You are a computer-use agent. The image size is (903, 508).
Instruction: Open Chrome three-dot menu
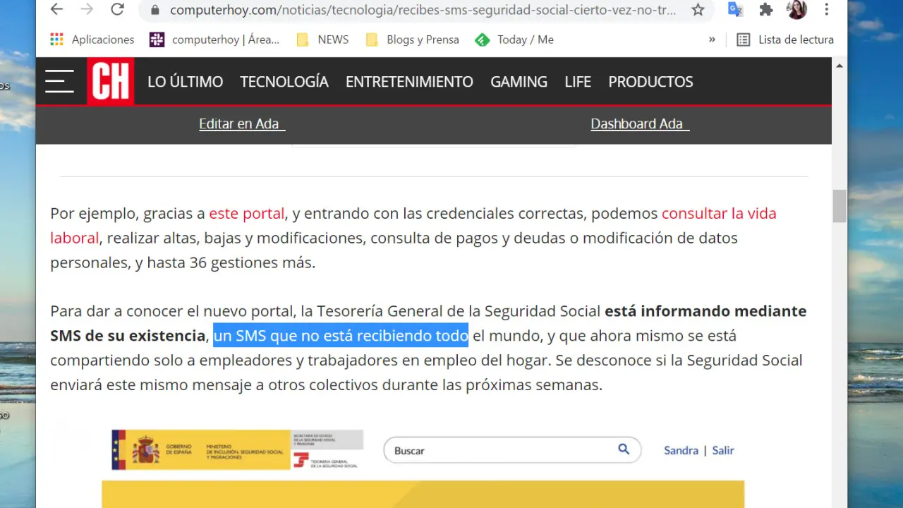827,10
